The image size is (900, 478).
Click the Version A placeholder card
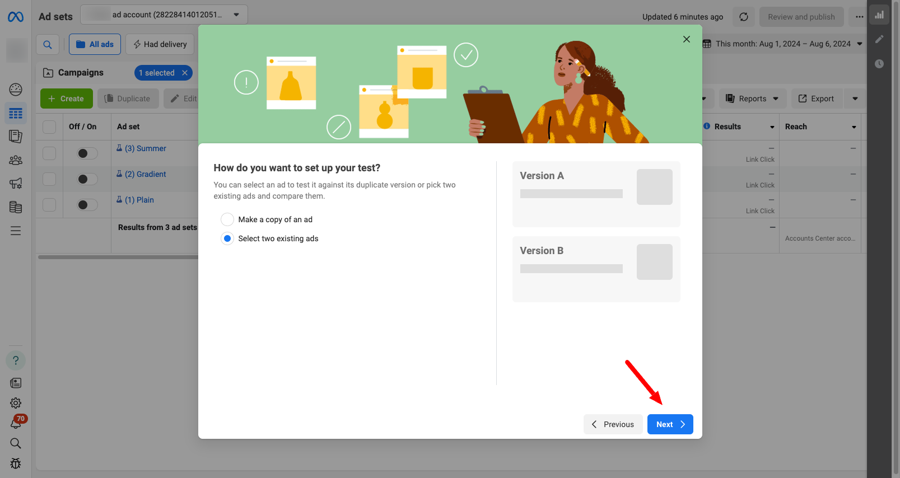[x=596, y=194]
